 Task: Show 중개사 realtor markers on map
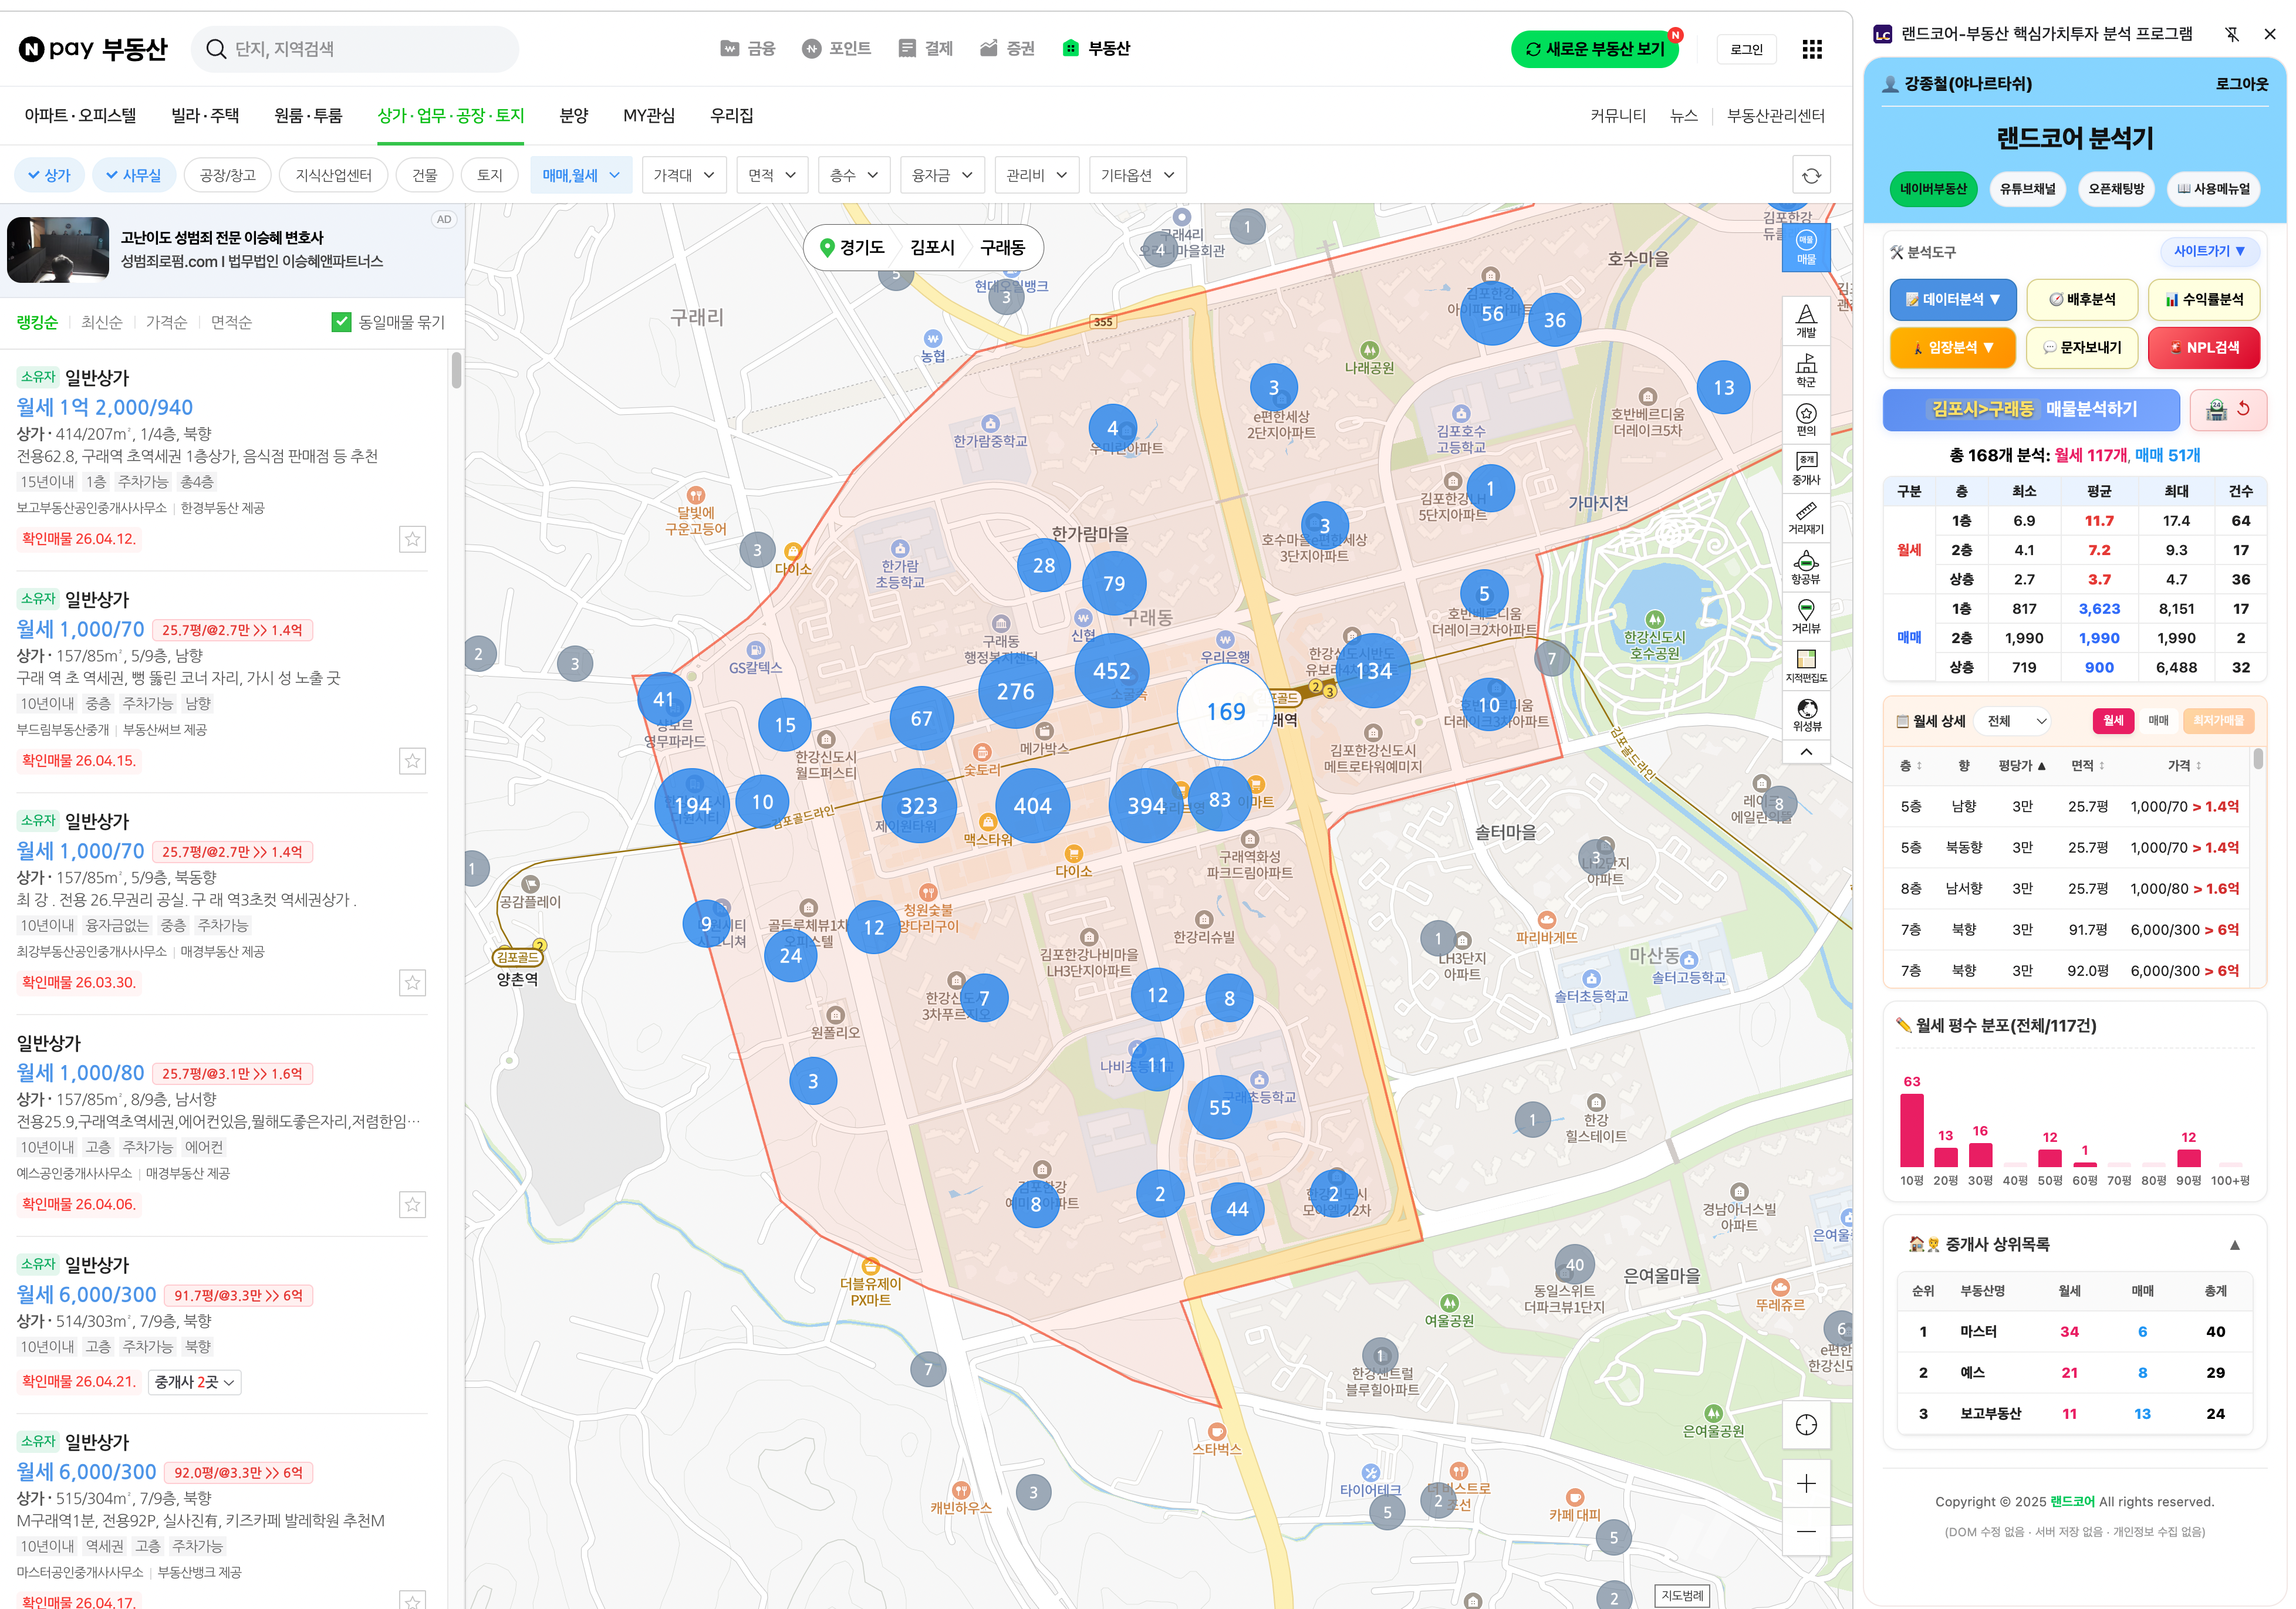[x=1805, y=468]
